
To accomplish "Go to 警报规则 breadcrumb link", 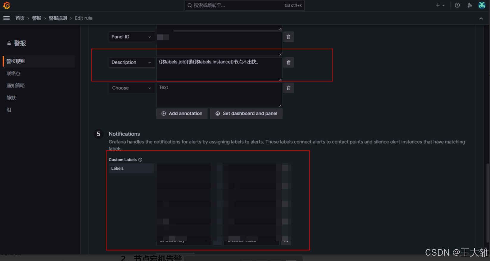I will click(58, 18).
